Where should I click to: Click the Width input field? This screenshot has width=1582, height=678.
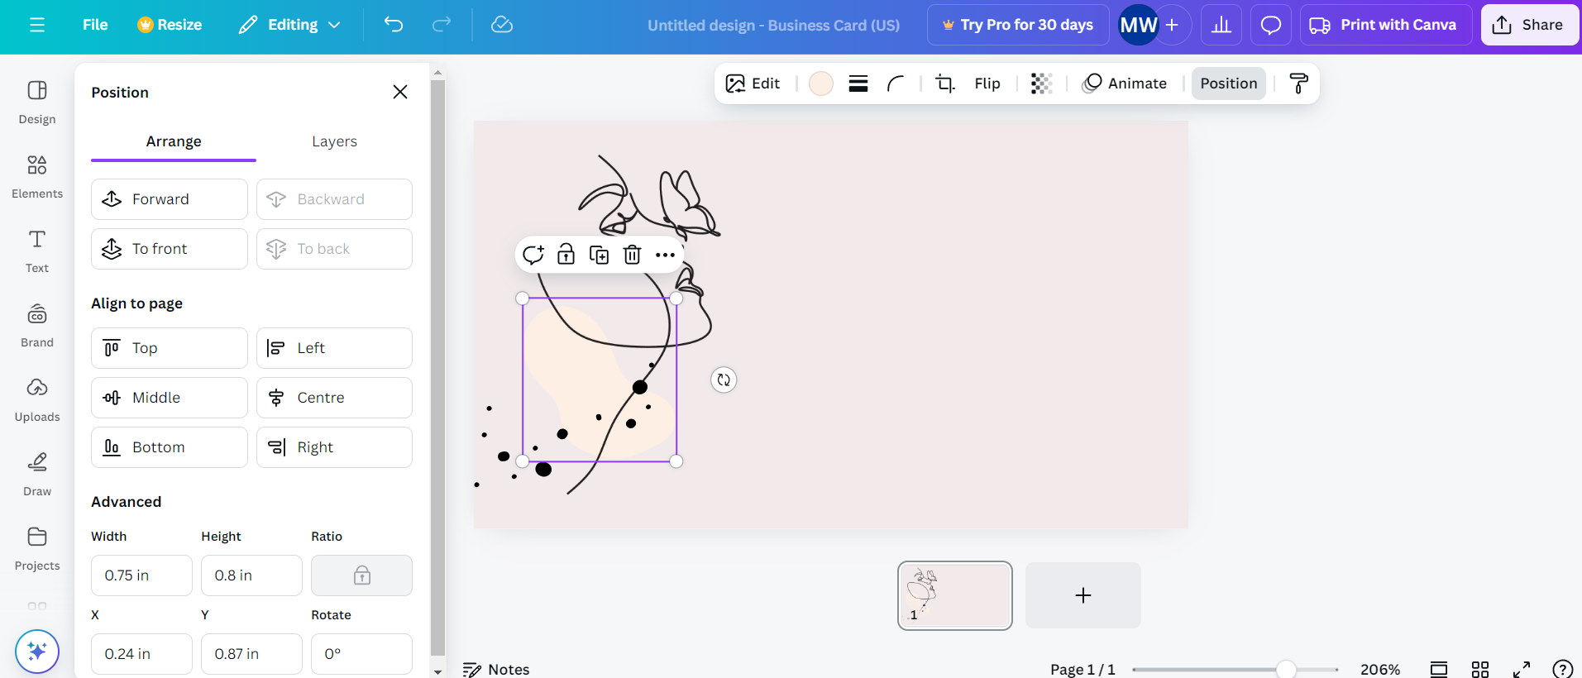(141, 575)
